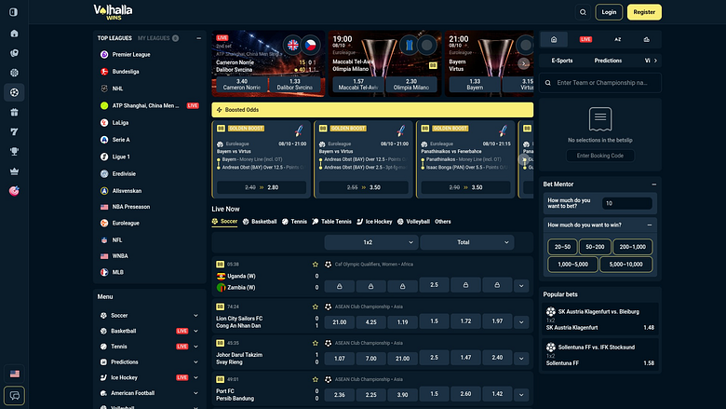726x409 pixels.
Task: Collapse the Top Leagues panel
Action: click(x=198, y=38)
